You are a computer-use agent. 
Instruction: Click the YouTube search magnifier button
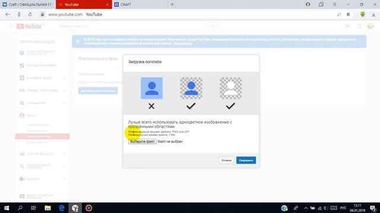pyautogui.click(x=213, y=26)
